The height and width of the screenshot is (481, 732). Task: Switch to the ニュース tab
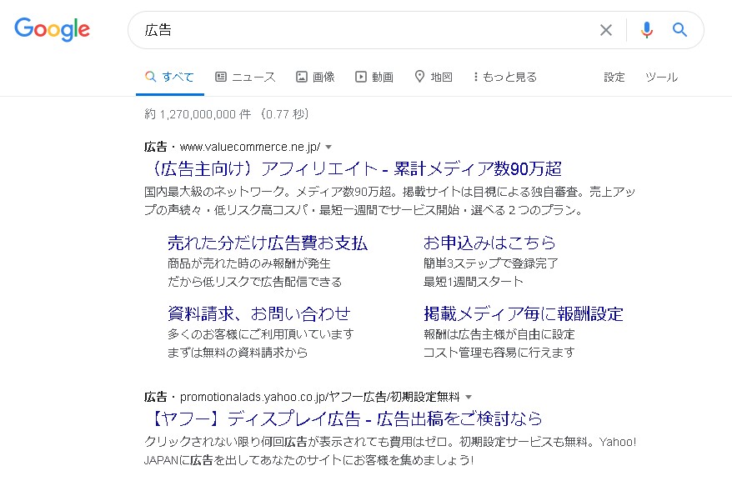coord(246,77)
